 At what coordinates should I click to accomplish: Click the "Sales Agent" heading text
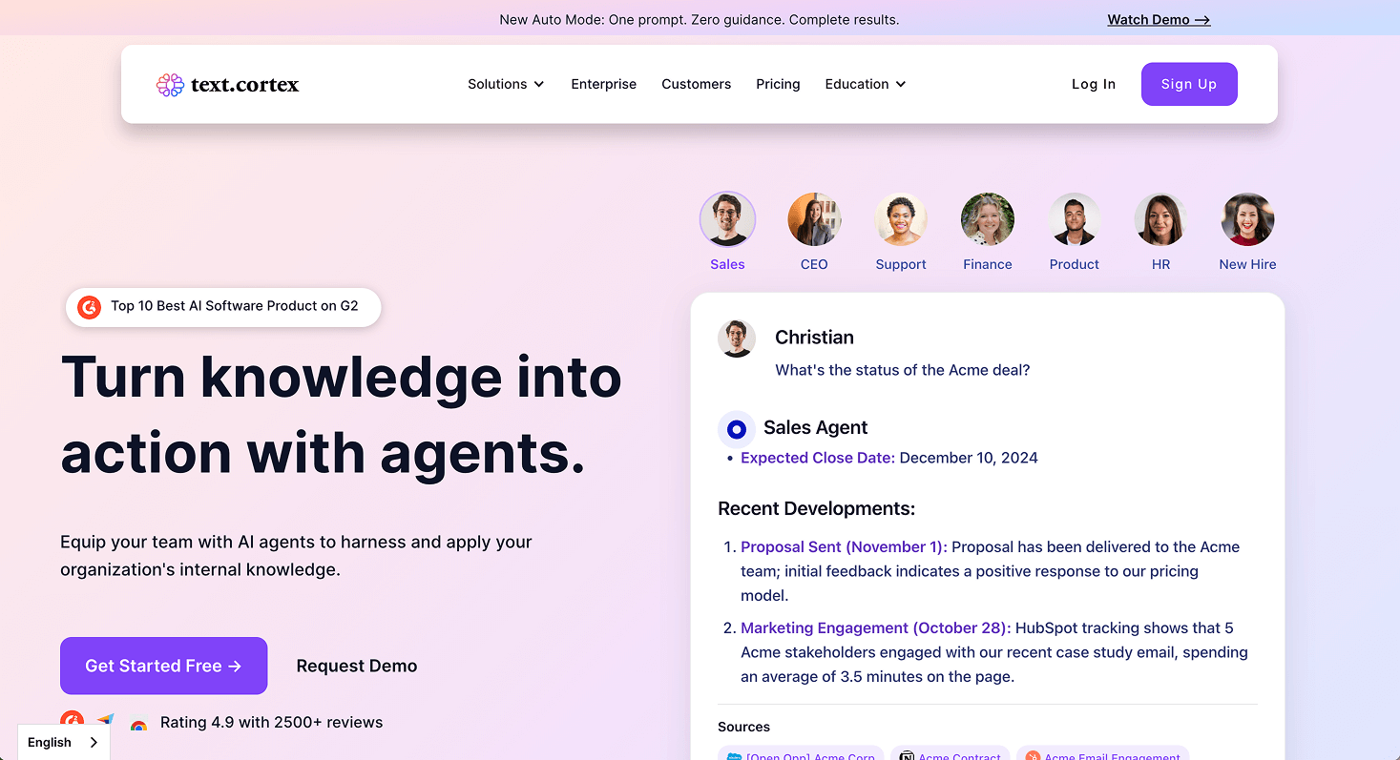(x=816, y=427)
